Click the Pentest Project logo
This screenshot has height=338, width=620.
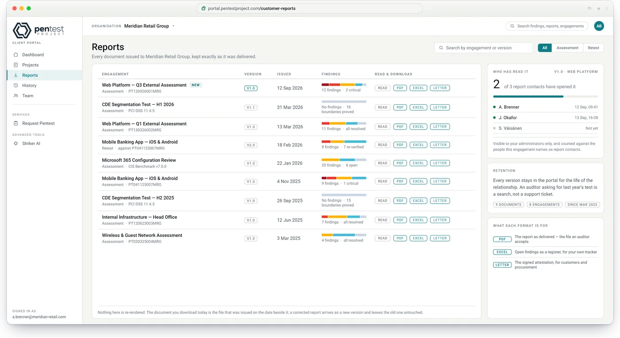click(39, 30)
